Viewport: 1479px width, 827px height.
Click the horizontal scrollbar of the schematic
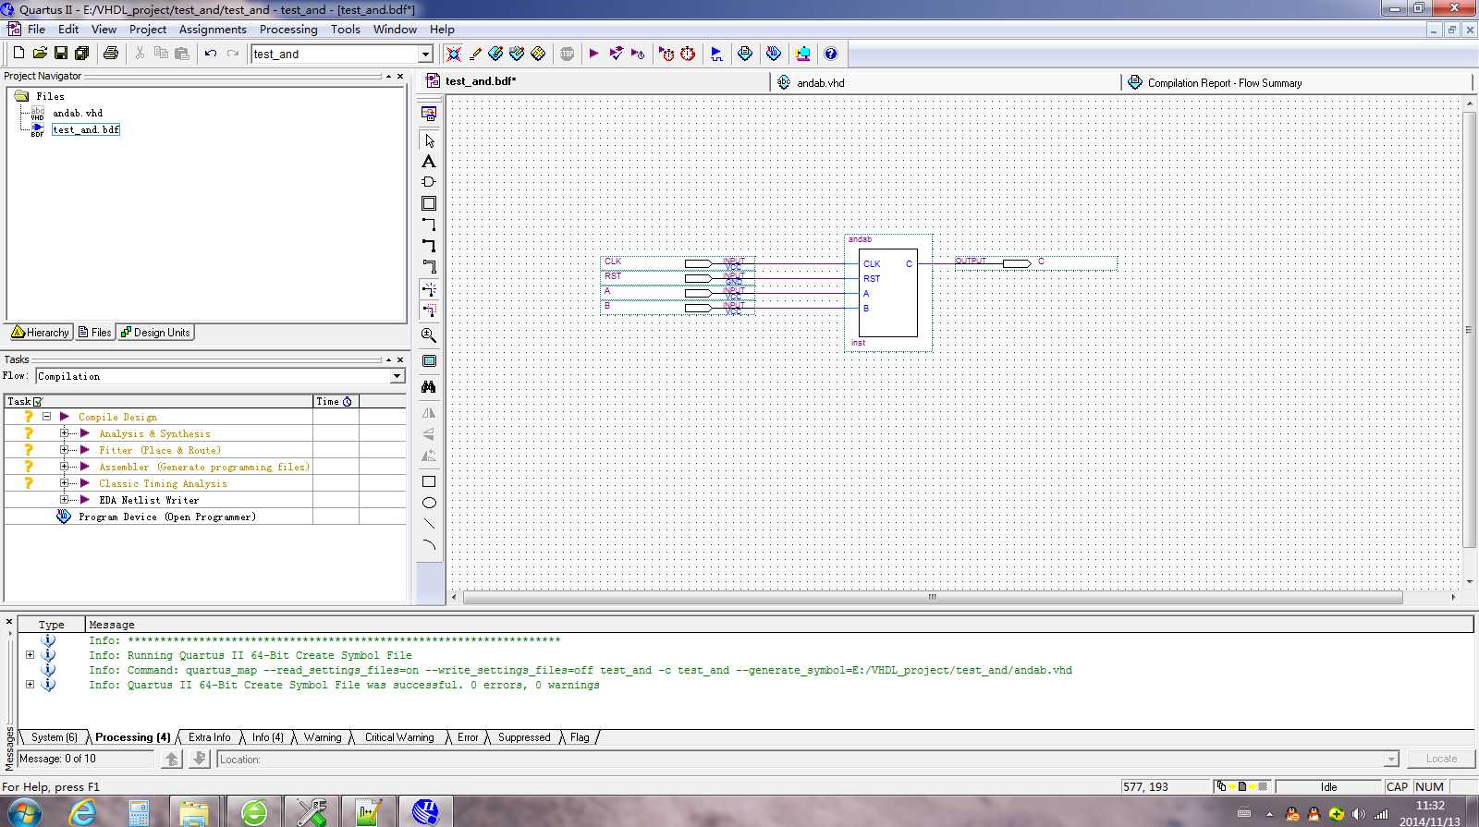pyautogui.click(x=933, y=597)
